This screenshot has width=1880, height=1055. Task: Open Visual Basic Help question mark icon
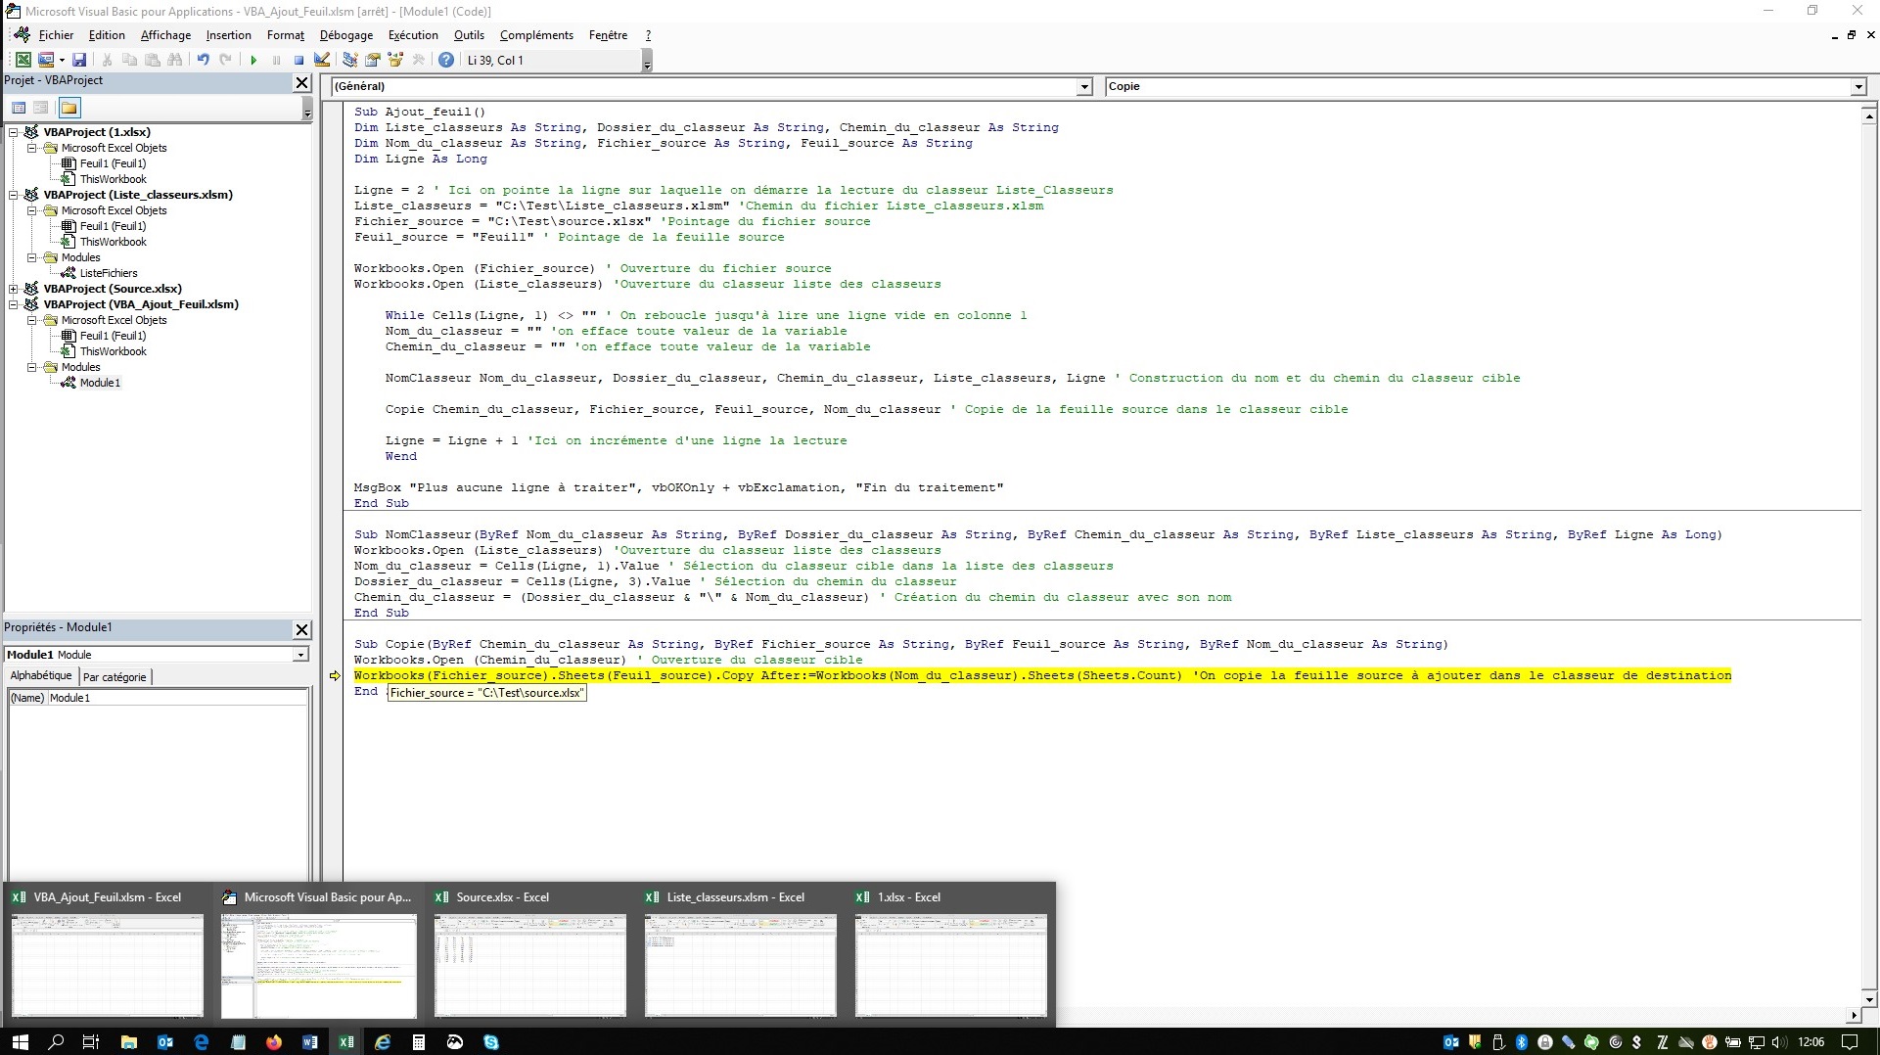[446, 60]
